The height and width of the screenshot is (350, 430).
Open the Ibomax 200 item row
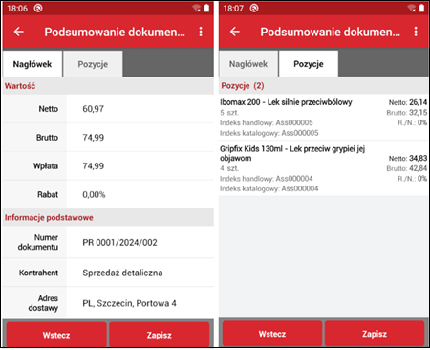click(x=323, y=118)
